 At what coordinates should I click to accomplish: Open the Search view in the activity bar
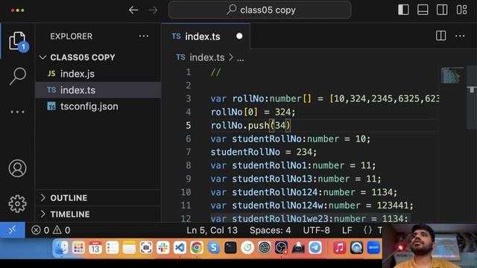(x=17, y=76)
